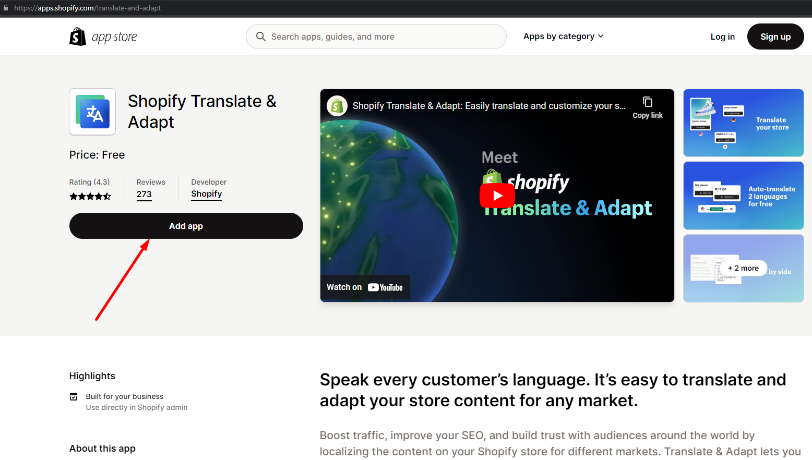Open the Shopify developer link
Image resolution: width=812 pixels, height=460 pixels.
206,194
